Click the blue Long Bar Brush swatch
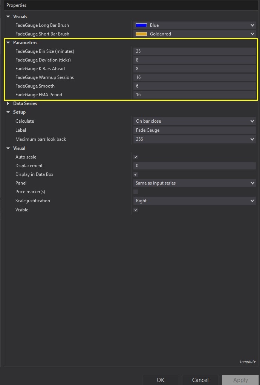Viewport: 260px width, 385px height. pos(141,25)
